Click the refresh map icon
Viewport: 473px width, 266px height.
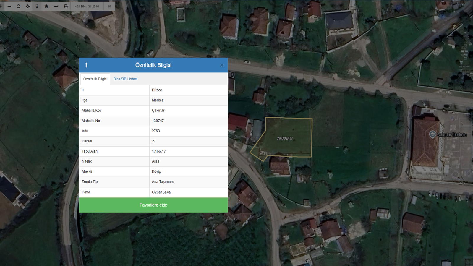click(x=18, y=6)
